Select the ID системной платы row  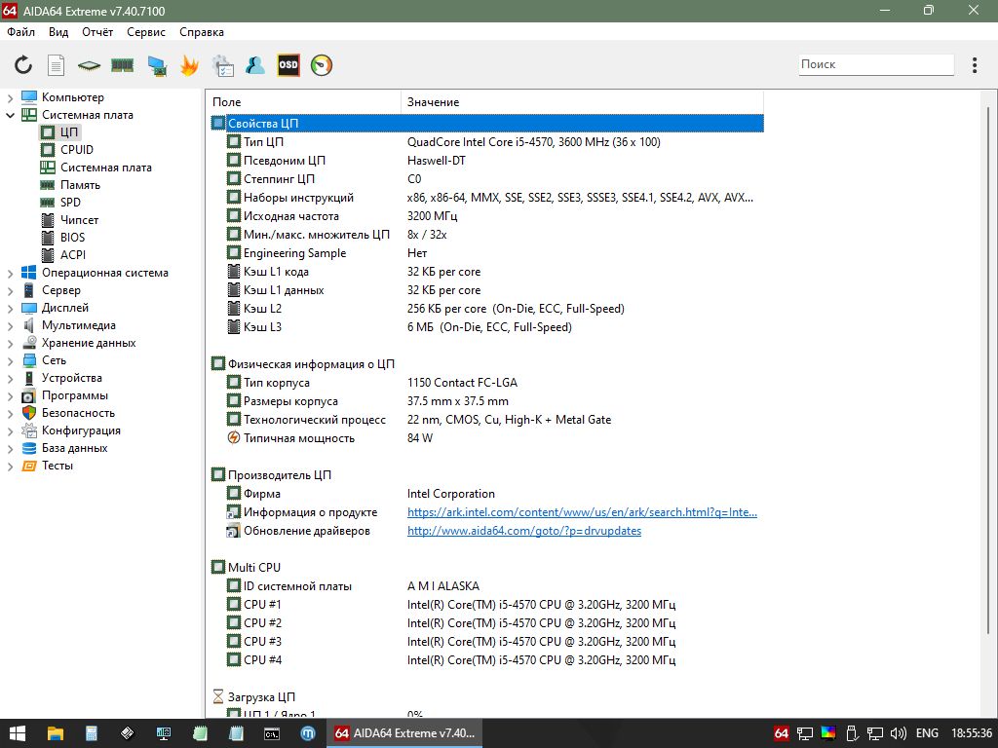pyautogui.click(x=487, y=585)
